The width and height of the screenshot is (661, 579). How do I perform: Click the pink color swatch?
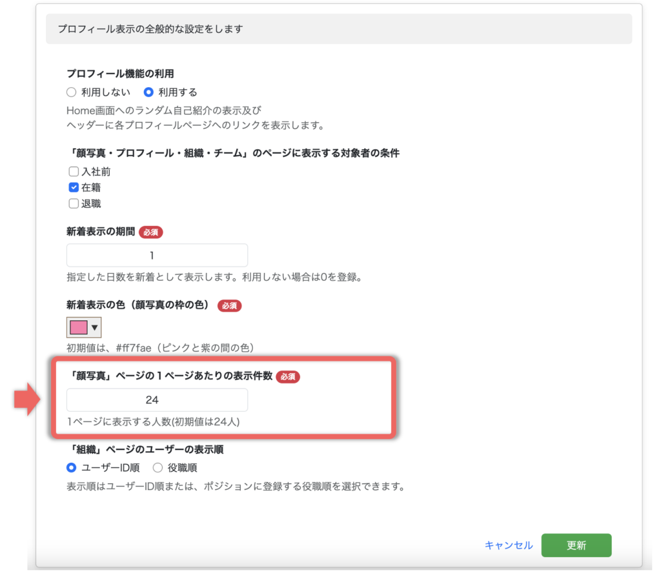tap(78, 327)
